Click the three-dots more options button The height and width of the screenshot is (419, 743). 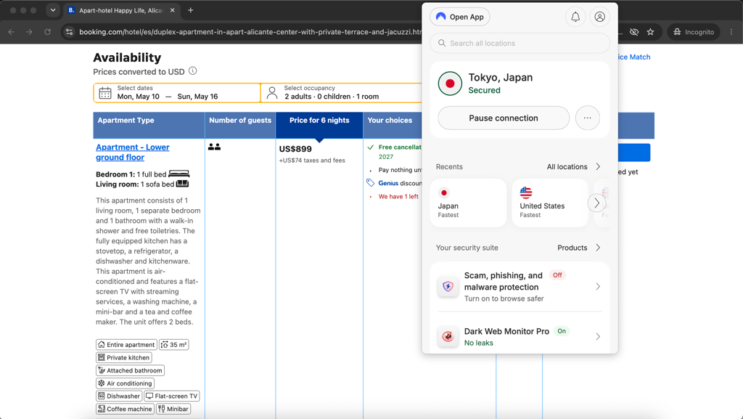point(587,118)
